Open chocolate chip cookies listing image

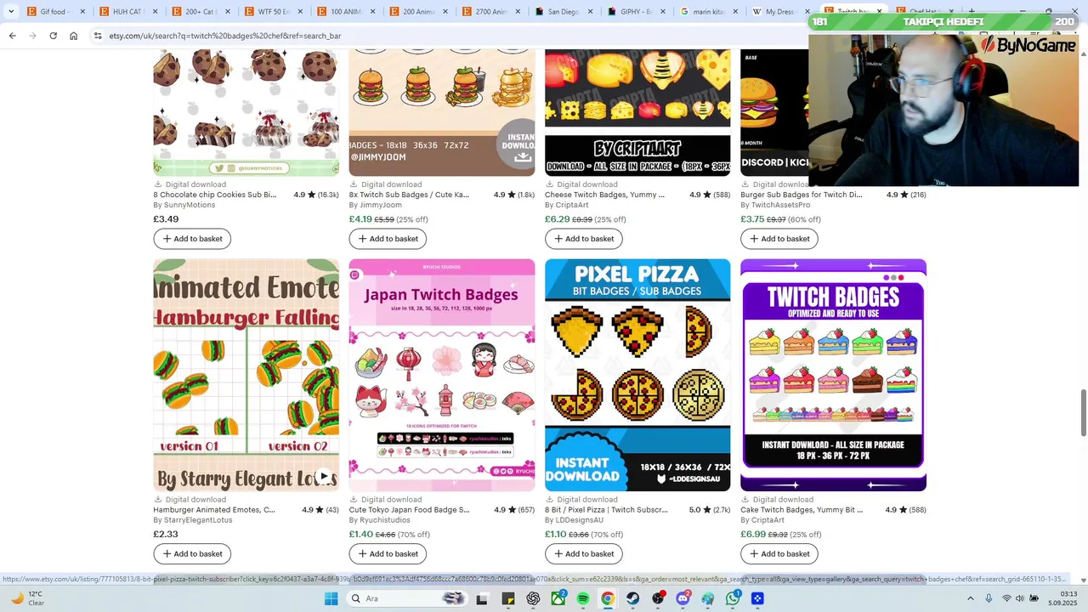246,112
